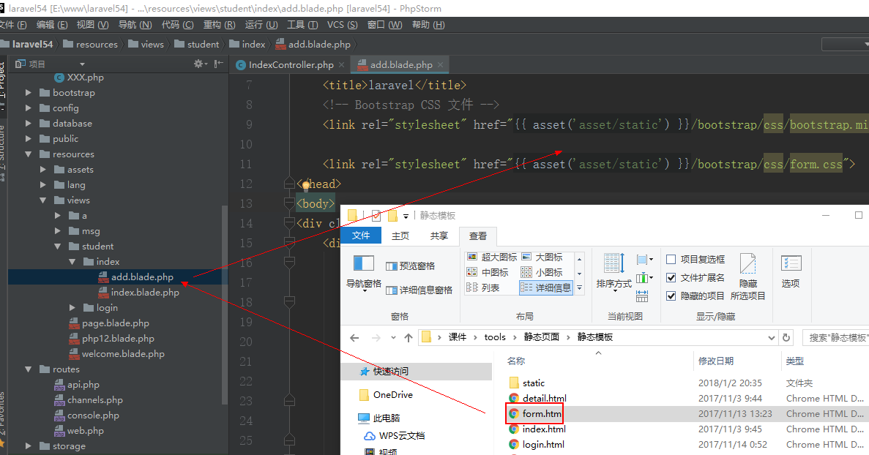
Task: Click the refresh icon beside the address bar
Action: pos(787,338)
